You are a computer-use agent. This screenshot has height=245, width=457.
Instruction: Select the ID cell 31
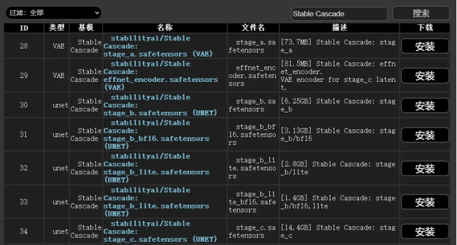point(24,135)
